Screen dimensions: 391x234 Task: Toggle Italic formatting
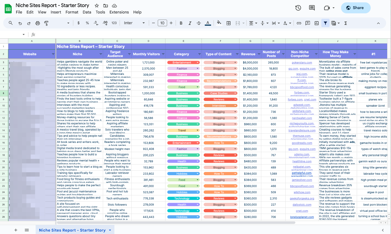click(190, 23)
